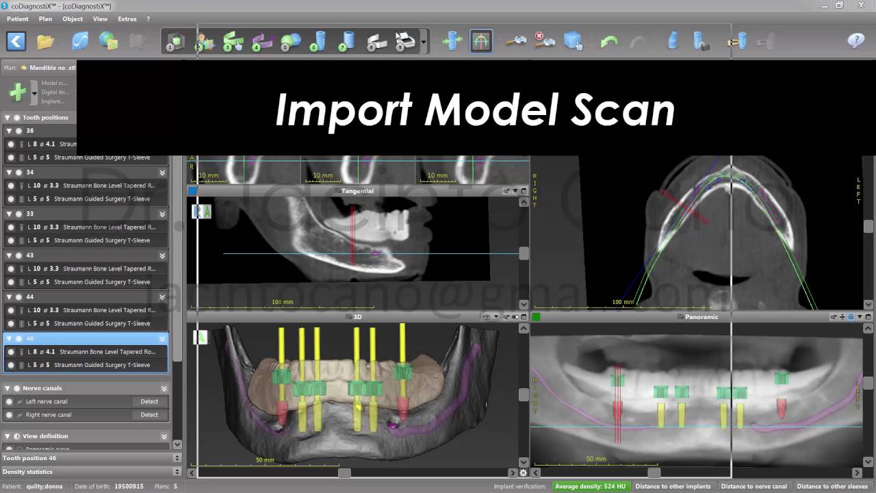Image resolution: width=876 pixels, height=493 pixels.
Task: Click the align implants icon with green arrows
Action: point(452,42)
